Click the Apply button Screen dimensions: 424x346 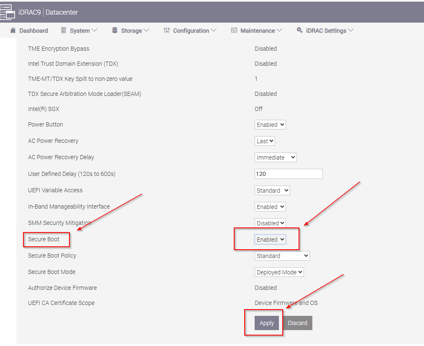tap(267, 323)
